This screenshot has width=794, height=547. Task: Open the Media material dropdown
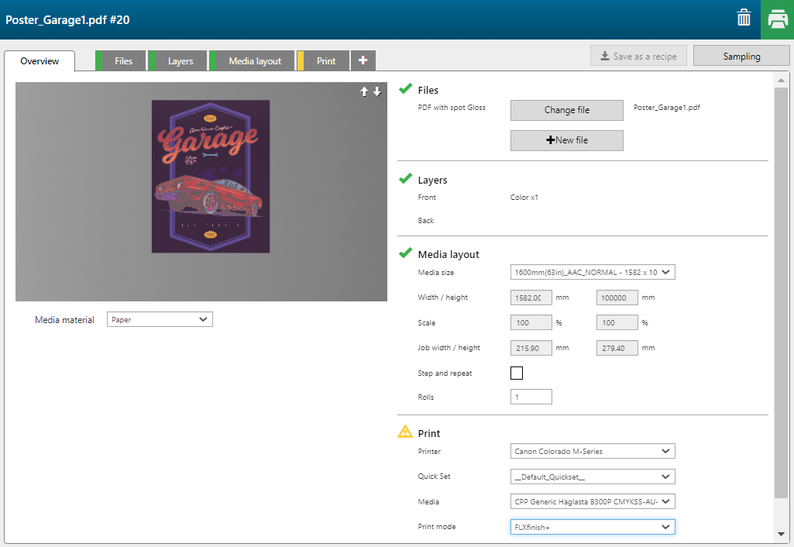pyautogui.click(x=159, y=319)
